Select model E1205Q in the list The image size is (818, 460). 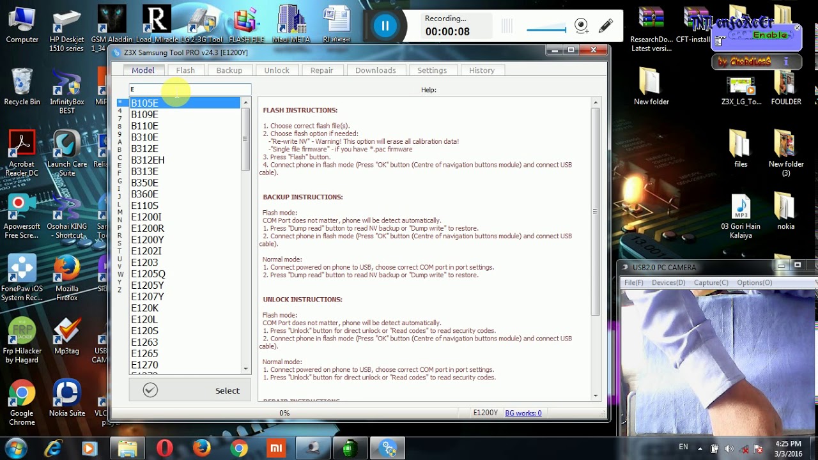[x=185, y=274]
